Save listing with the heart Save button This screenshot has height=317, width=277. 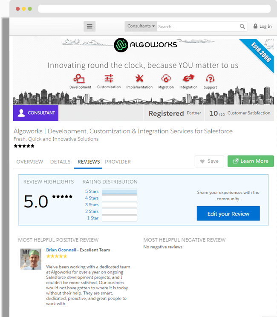pos(209,161)
